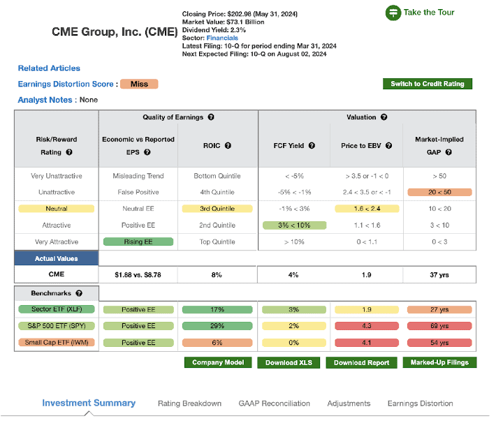Switch to the Earnings Distortion tab

pyautogui.click(x=421, y=403)
